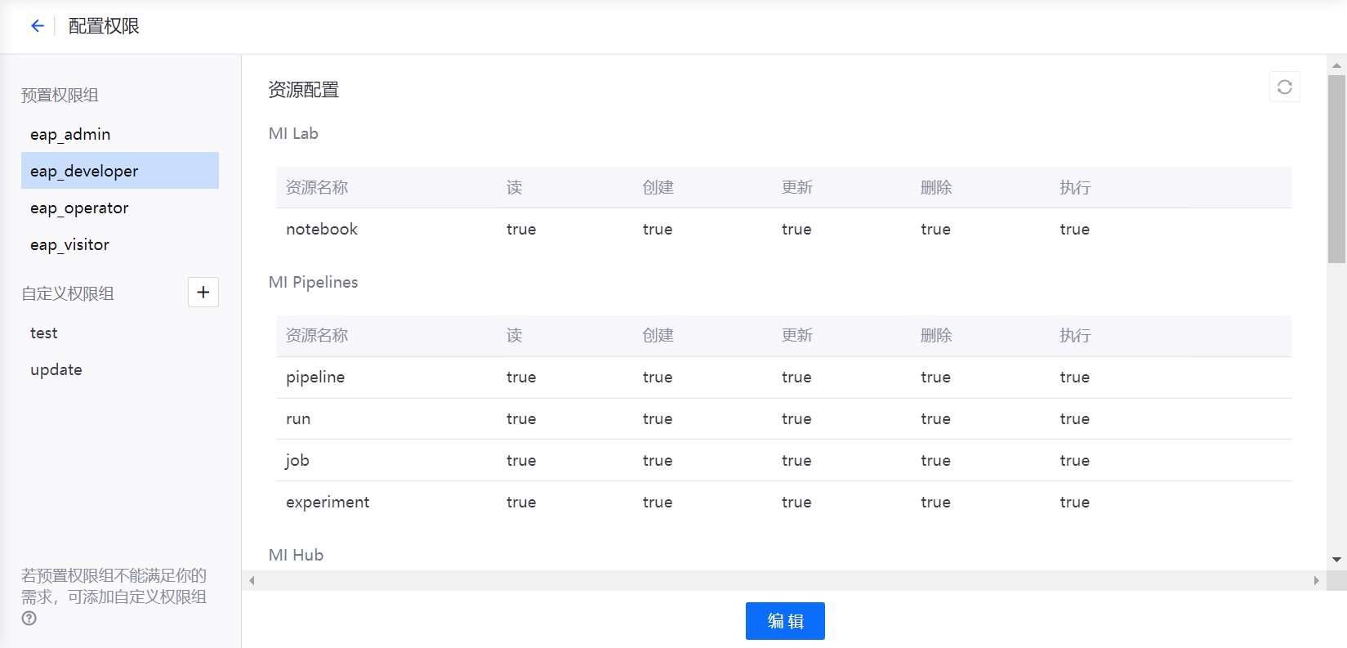Click MI Pipelines table 更新 header
The image size is (1347, 648).
click(797, 335)
